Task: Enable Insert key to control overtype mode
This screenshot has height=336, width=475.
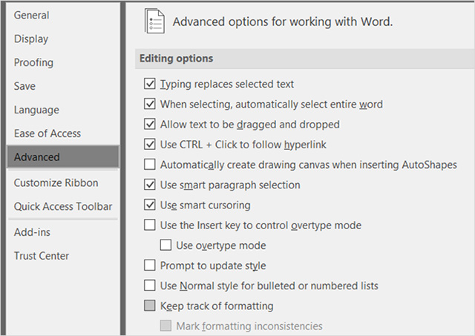Action: pos(150,225)
